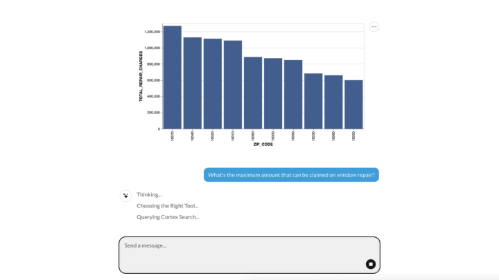Screen dimensions: 499x280
Task: Open the chart options ellipsis menu
Action: [374, 27]
